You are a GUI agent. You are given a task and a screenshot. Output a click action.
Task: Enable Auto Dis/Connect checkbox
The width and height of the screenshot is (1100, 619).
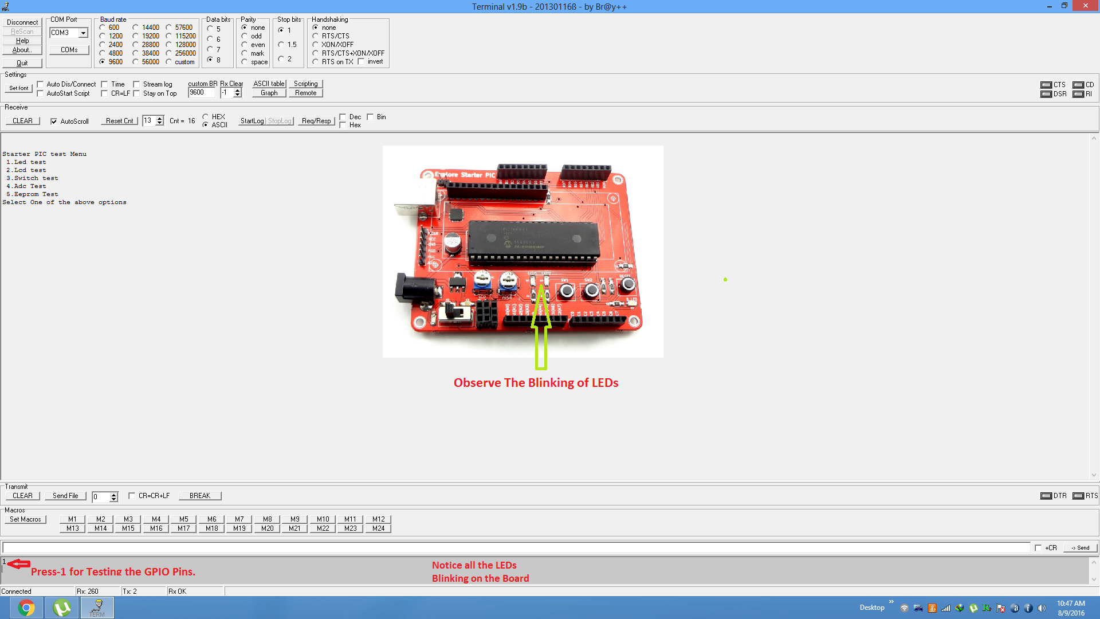tap(41, 84)
